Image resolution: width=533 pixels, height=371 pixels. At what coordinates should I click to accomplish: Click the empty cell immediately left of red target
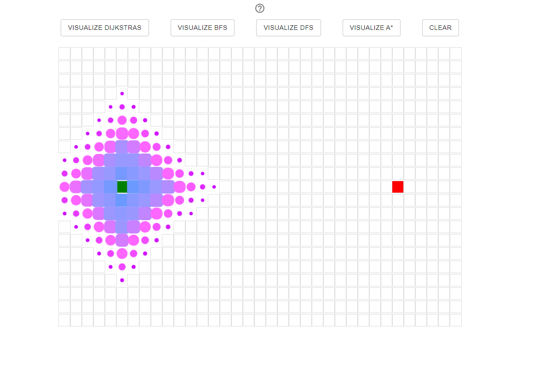pyautogui.click(x=386, y=187)
